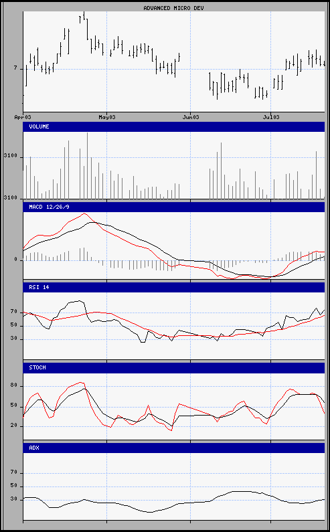
Task: Click the ADX 30 level label
Action: pos(13,500)
